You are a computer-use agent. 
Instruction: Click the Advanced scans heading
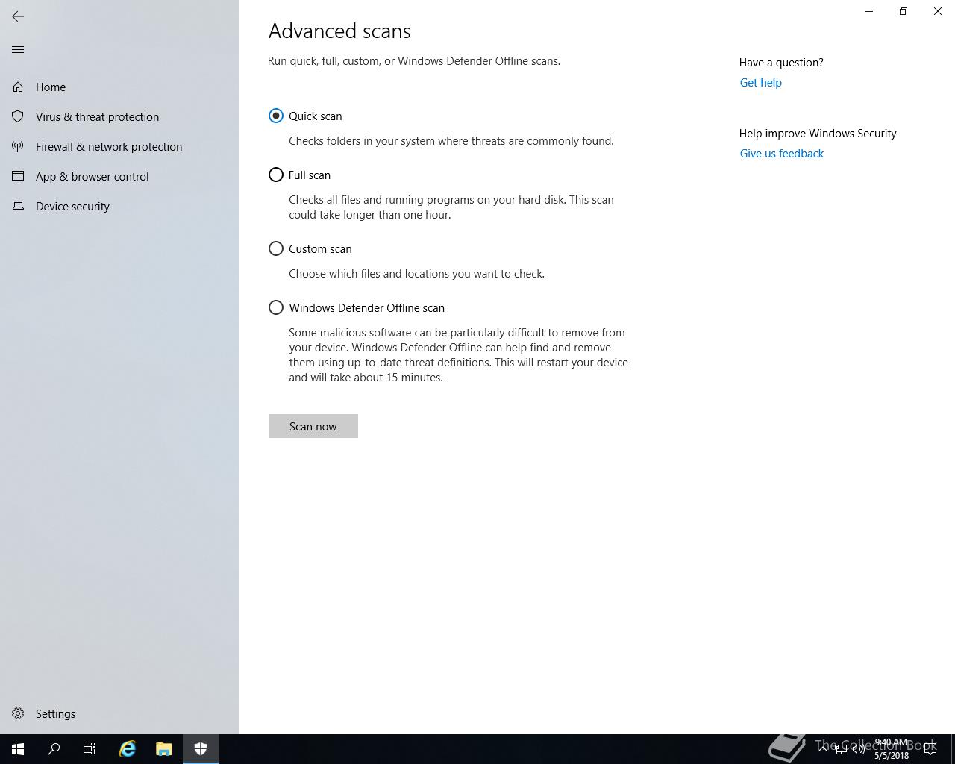339,31
